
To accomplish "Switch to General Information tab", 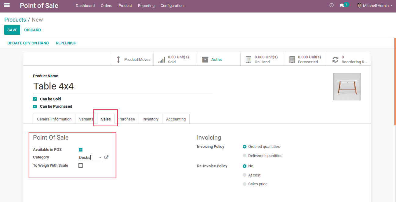I will [54, 119].
